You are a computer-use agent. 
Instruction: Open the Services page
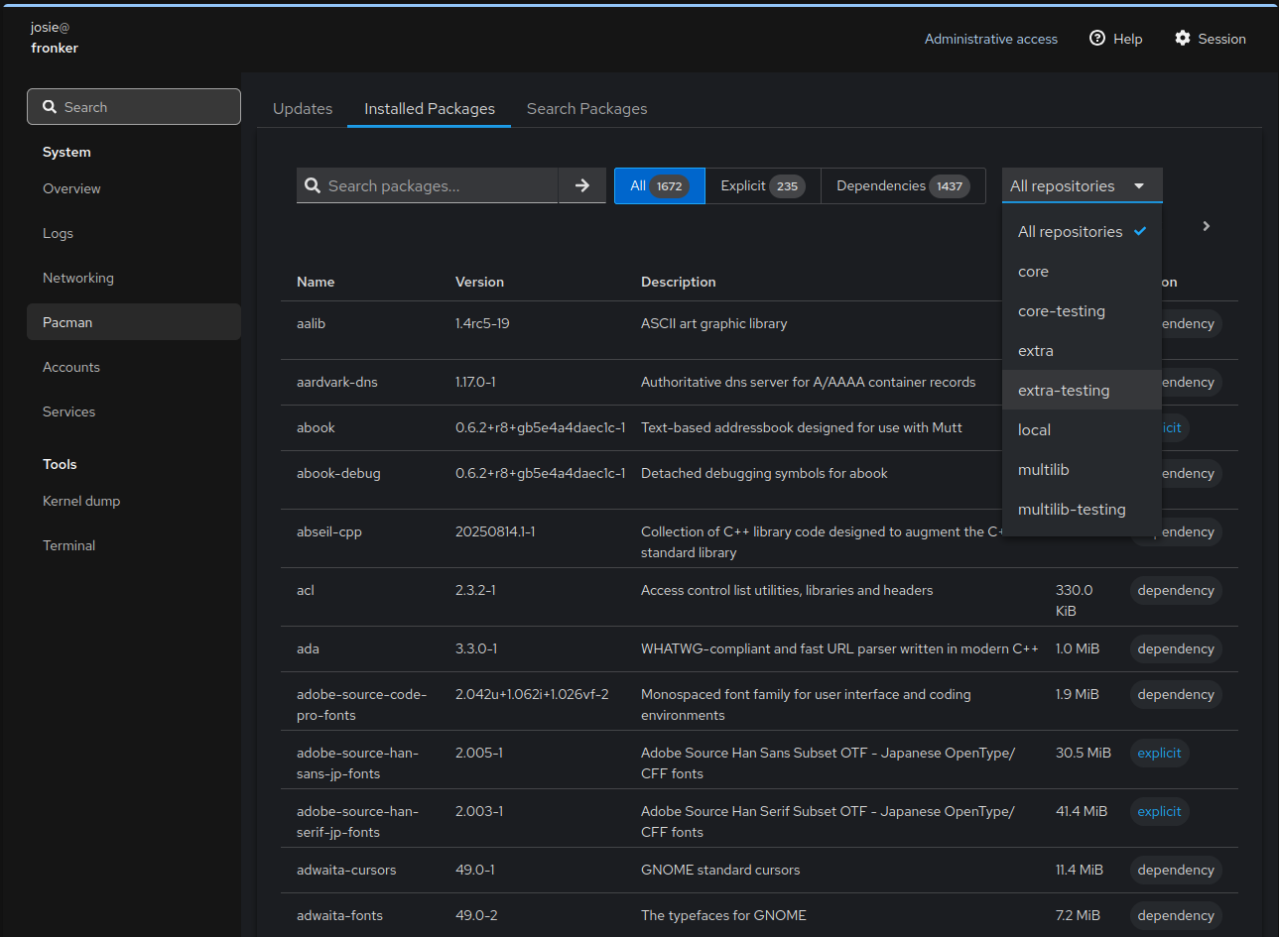pos(68,411)
